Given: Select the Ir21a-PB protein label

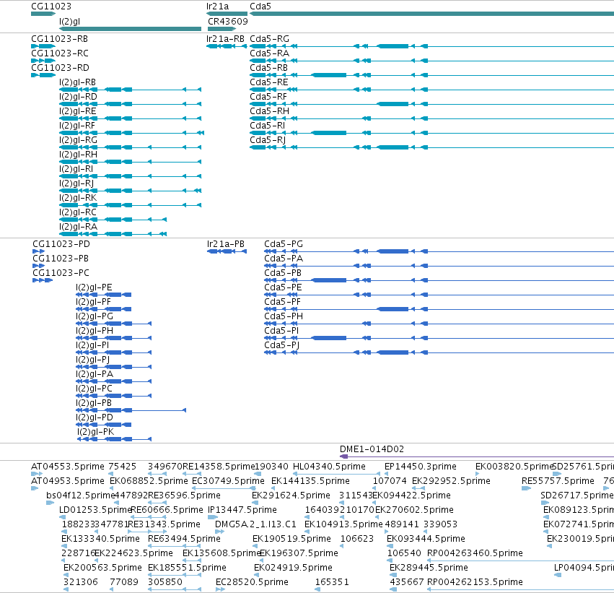Looking at the screenshot, I should 226,244.
